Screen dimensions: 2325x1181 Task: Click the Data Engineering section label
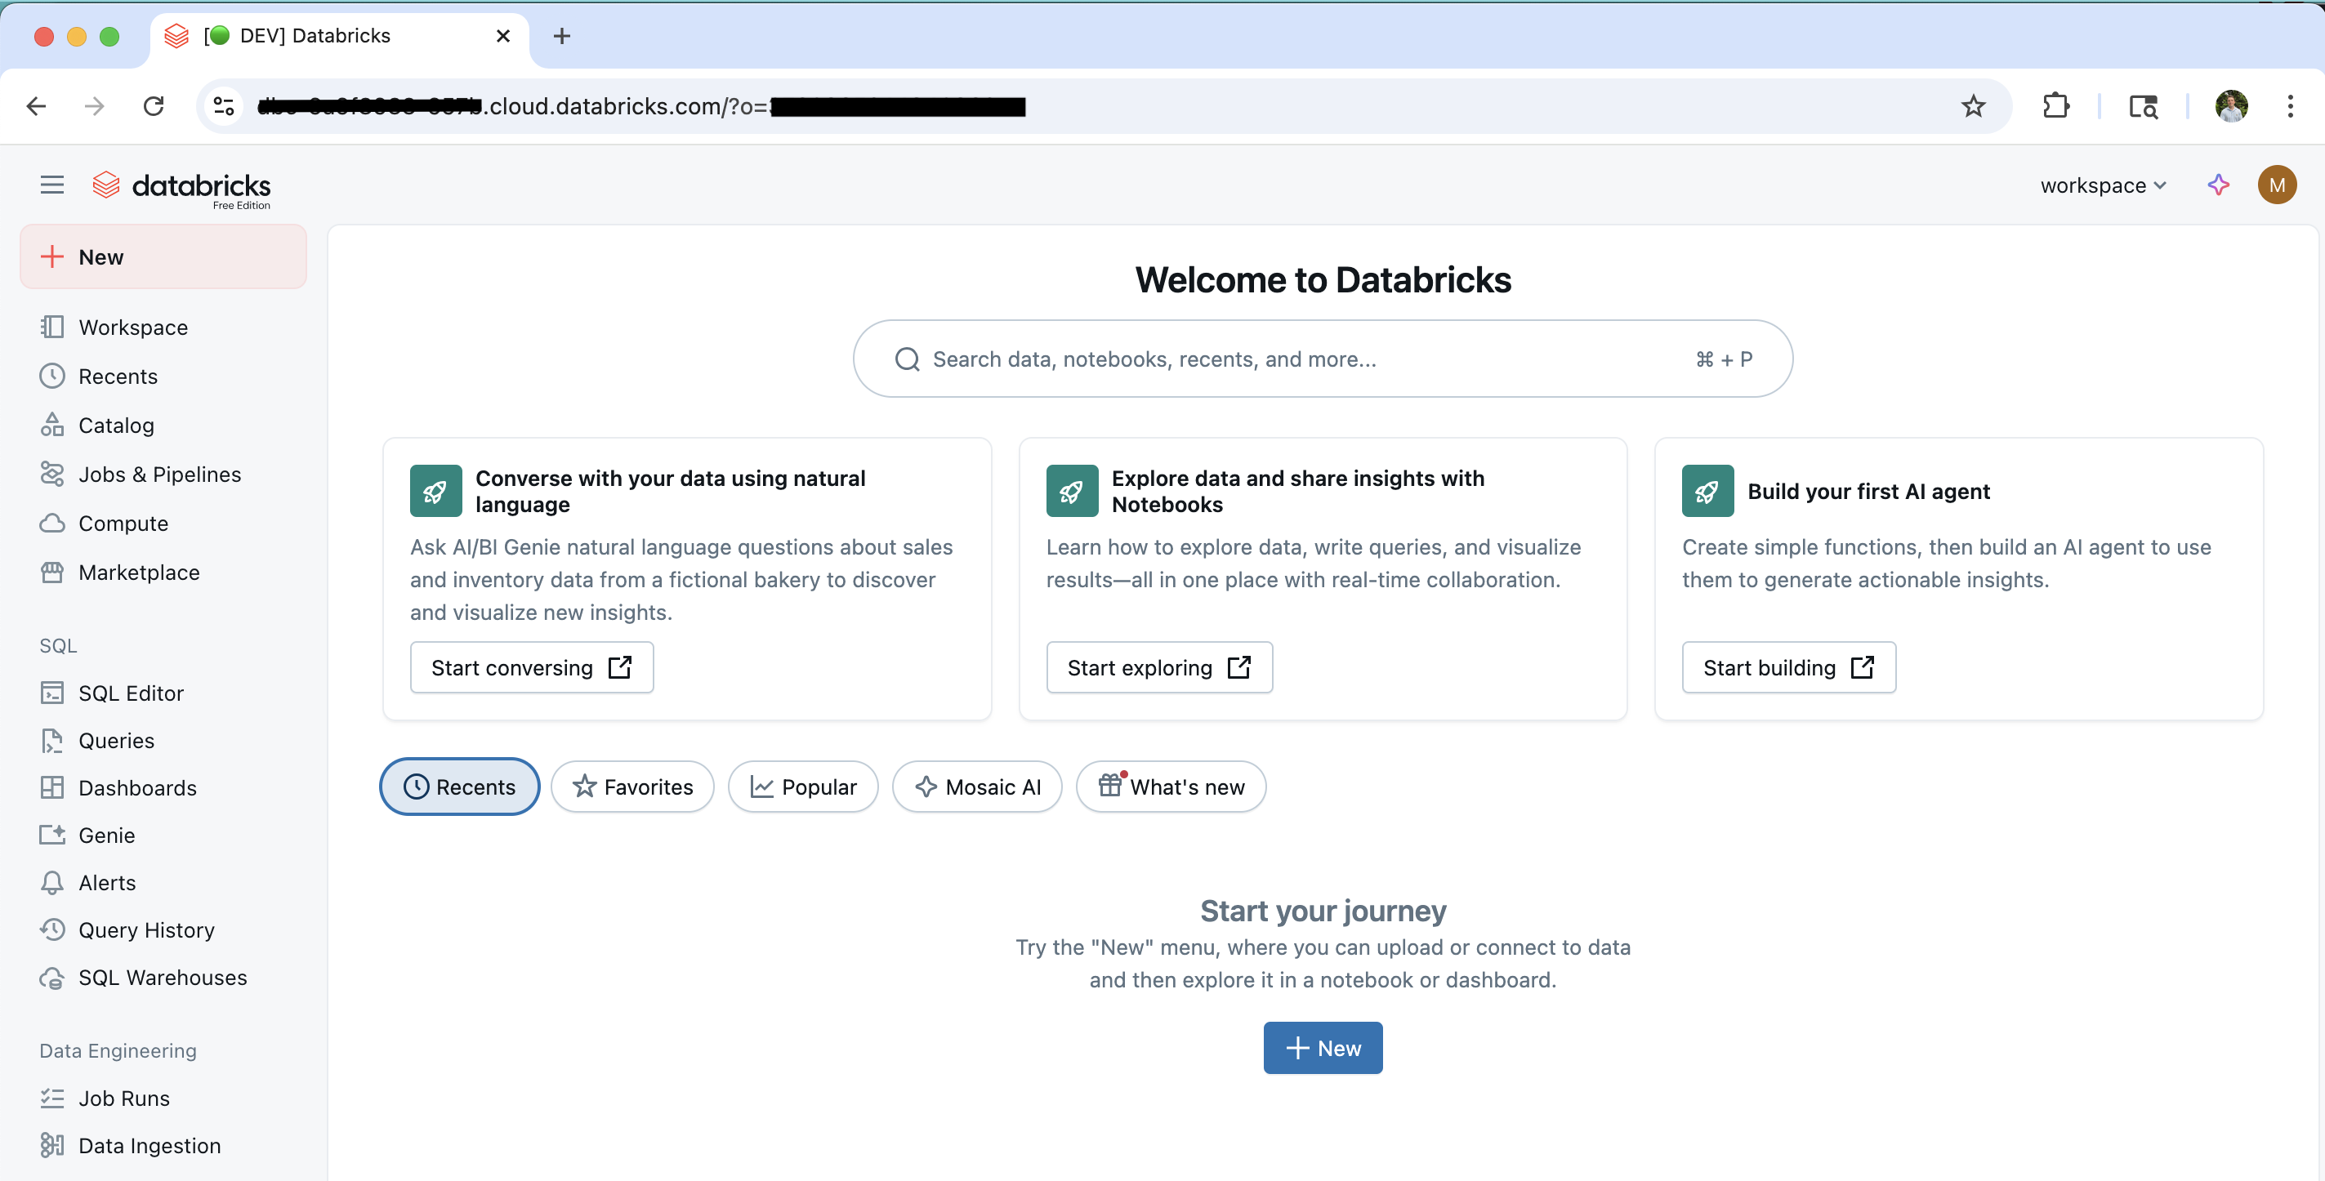118,1051
